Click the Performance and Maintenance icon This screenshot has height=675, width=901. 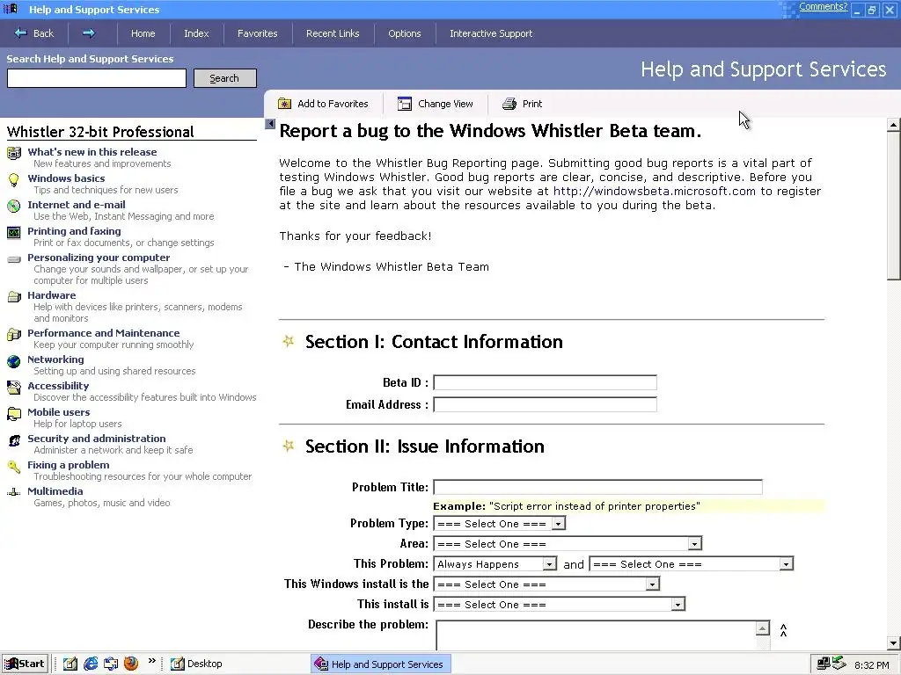(14, 335)
